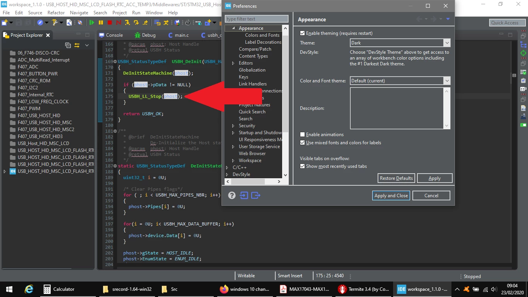Click the yellow Suspend icon in toolbar

(x=101, y=23)
